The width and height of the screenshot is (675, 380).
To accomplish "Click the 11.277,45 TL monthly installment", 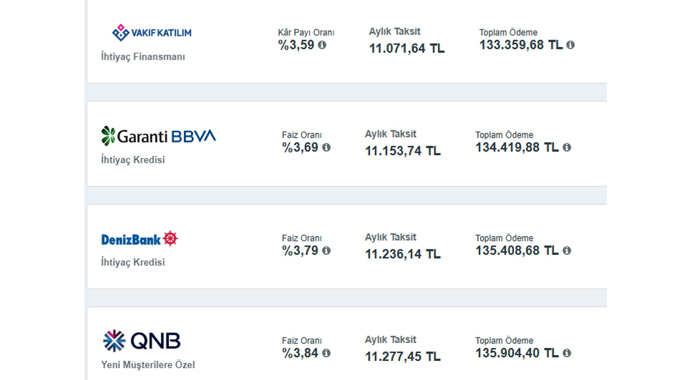I will click(x=403, y=356).
